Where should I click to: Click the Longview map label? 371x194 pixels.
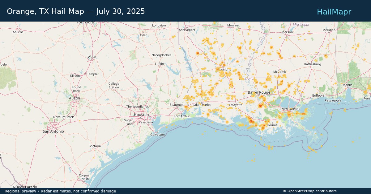click(159, 25)
